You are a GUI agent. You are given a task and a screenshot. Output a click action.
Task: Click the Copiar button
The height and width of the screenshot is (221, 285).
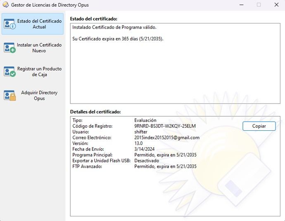(x=259, y=126)
